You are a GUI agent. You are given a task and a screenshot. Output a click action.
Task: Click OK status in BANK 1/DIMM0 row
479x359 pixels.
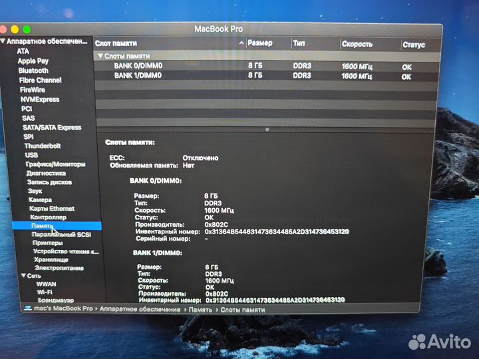click(406, 76)
